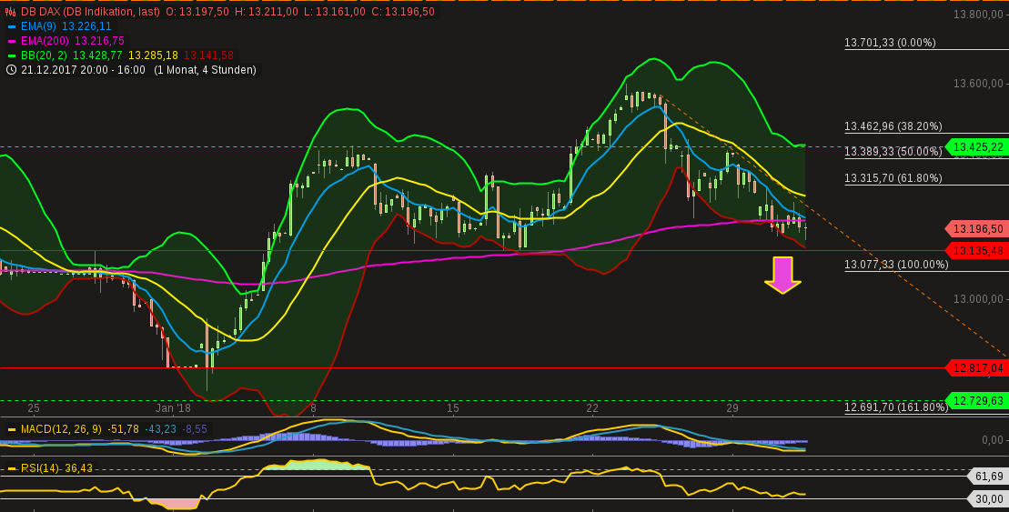
Task: Click Fibonacci level 12.691,70 (161.80%)
Action: click(896, 407)
